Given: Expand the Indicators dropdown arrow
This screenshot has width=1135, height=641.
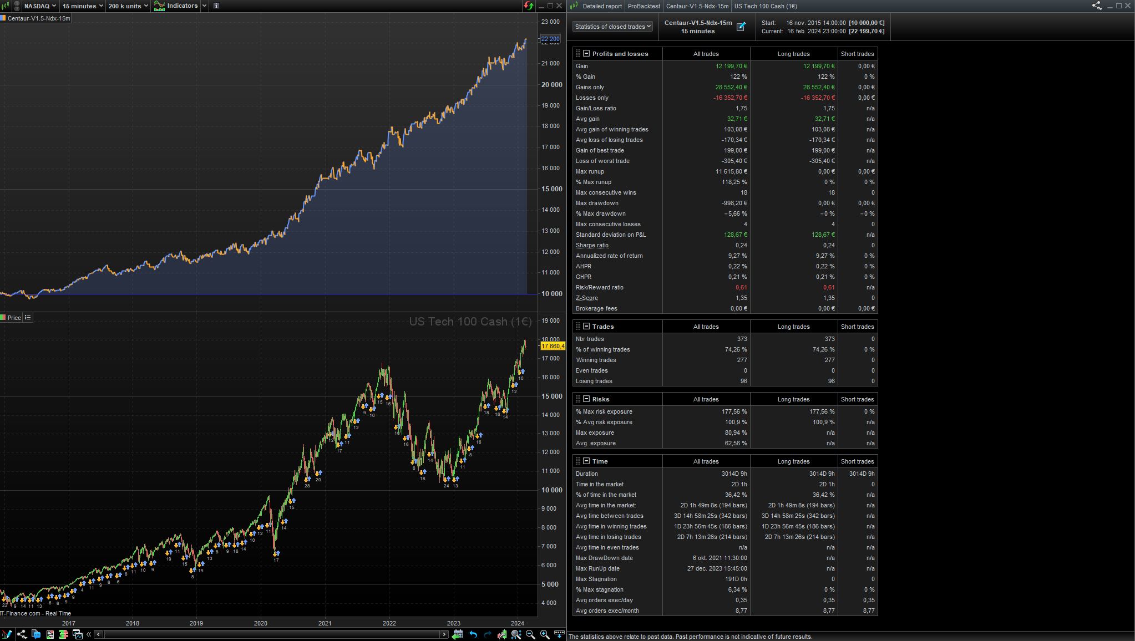Looking at the screenshot, I should pos(204,6).
